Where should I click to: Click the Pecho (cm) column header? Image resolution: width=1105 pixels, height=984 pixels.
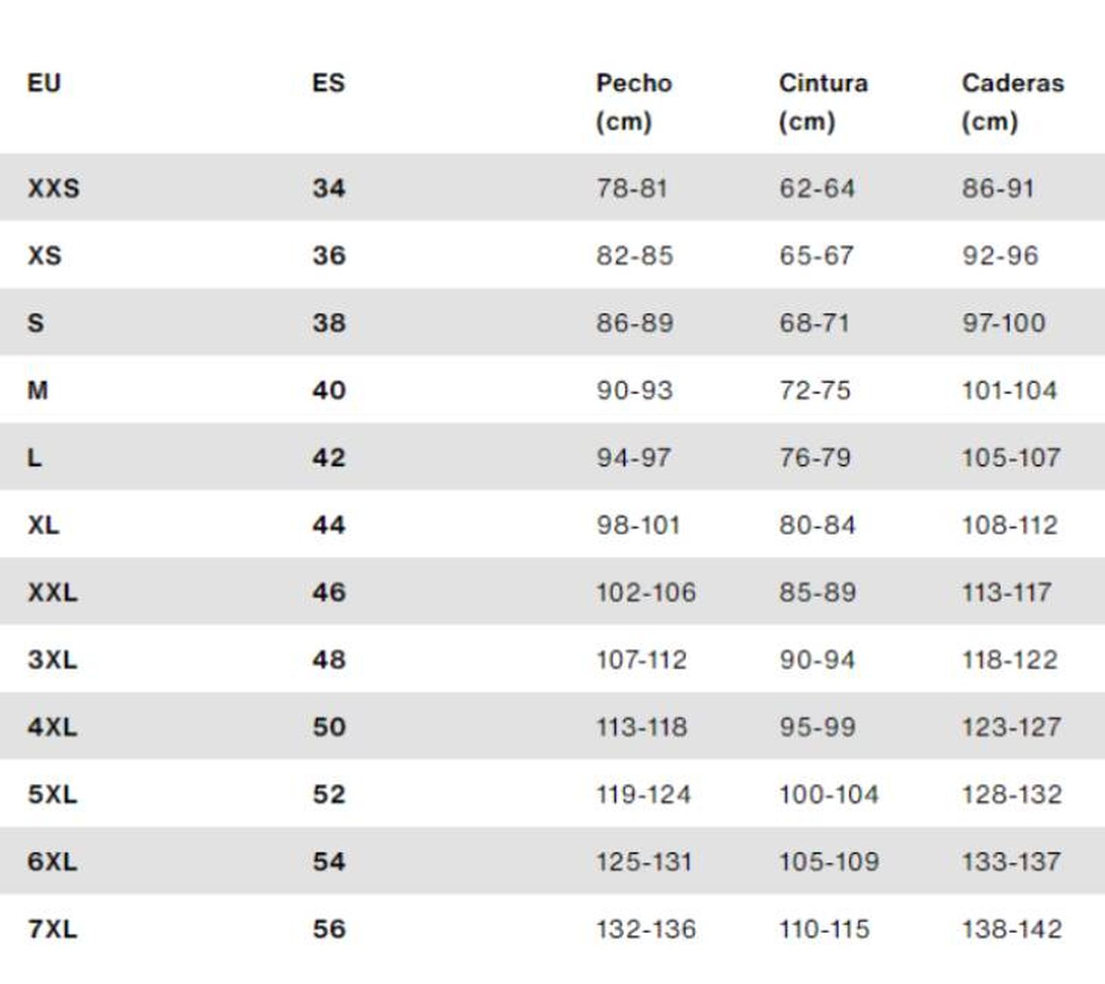(633, 102)
